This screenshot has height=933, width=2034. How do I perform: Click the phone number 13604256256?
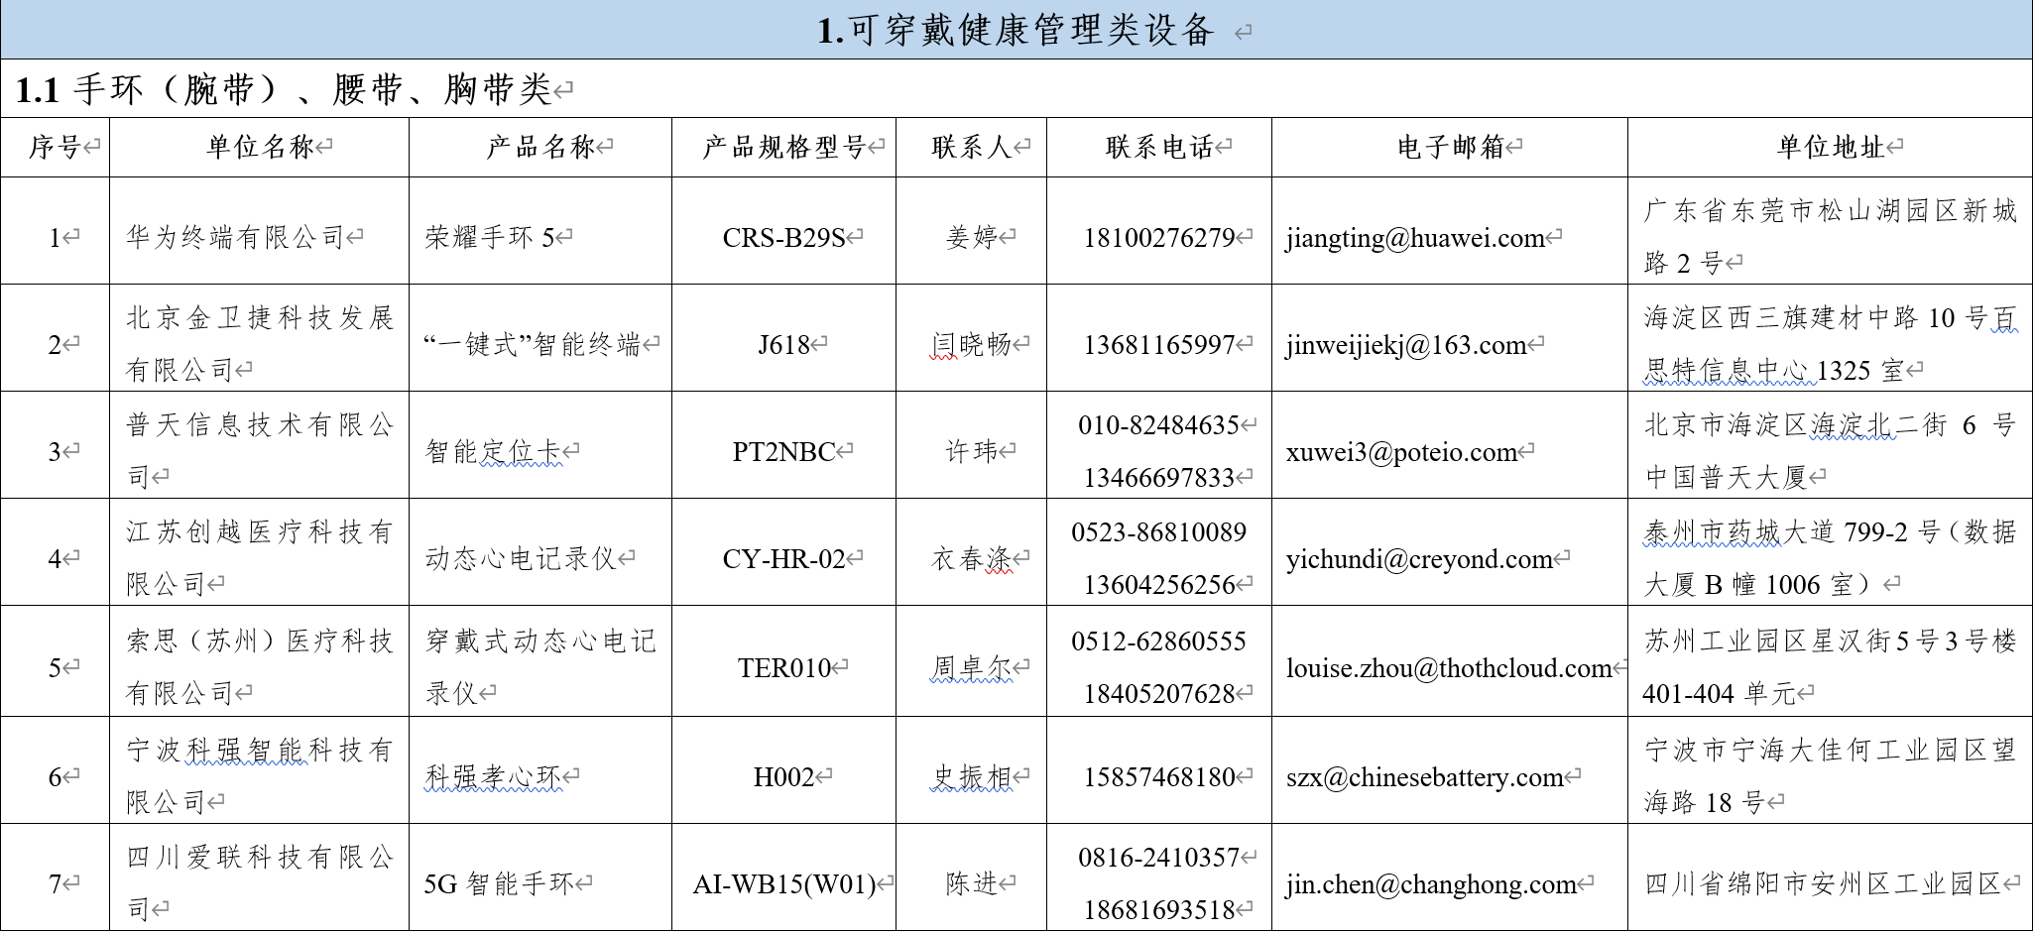pos(1159,585)
